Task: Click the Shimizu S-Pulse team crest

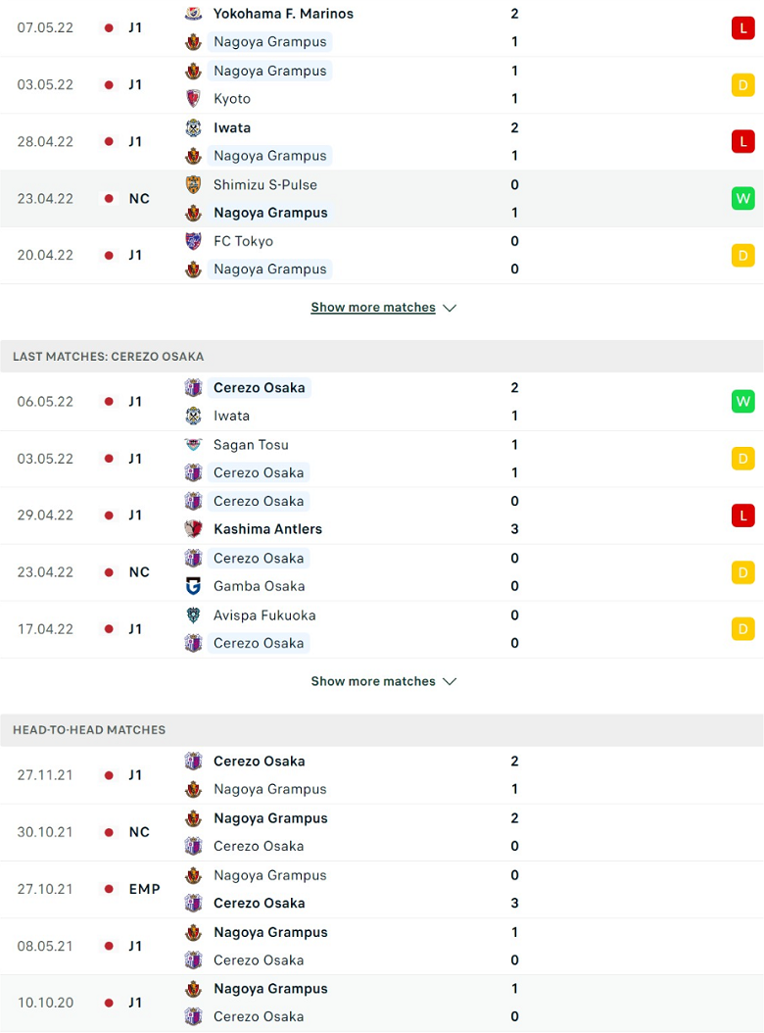Action: click(193, 184)
